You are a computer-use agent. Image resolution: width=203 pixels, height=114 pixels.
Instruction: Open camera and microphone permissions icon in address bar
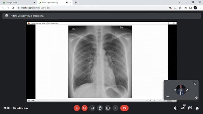pyautogui.click(x=170, y=8)
